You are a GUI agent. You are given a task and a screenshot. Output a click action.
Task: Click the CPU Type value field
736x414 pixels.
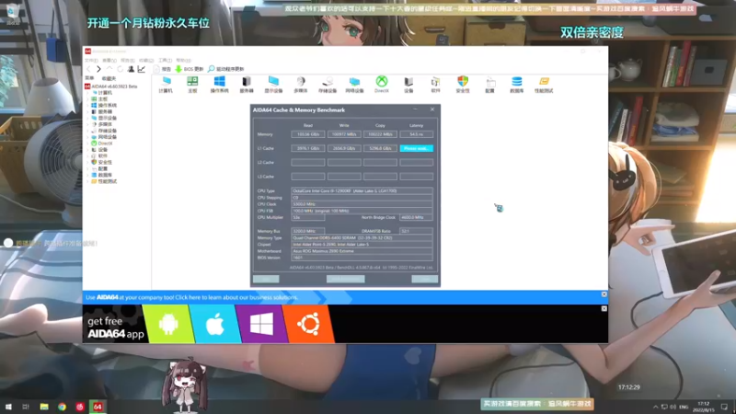[x=362, y=191]
